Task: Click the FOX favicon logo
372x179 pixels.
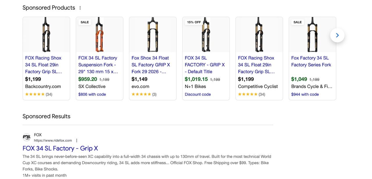Action: [x=27, y=137]
